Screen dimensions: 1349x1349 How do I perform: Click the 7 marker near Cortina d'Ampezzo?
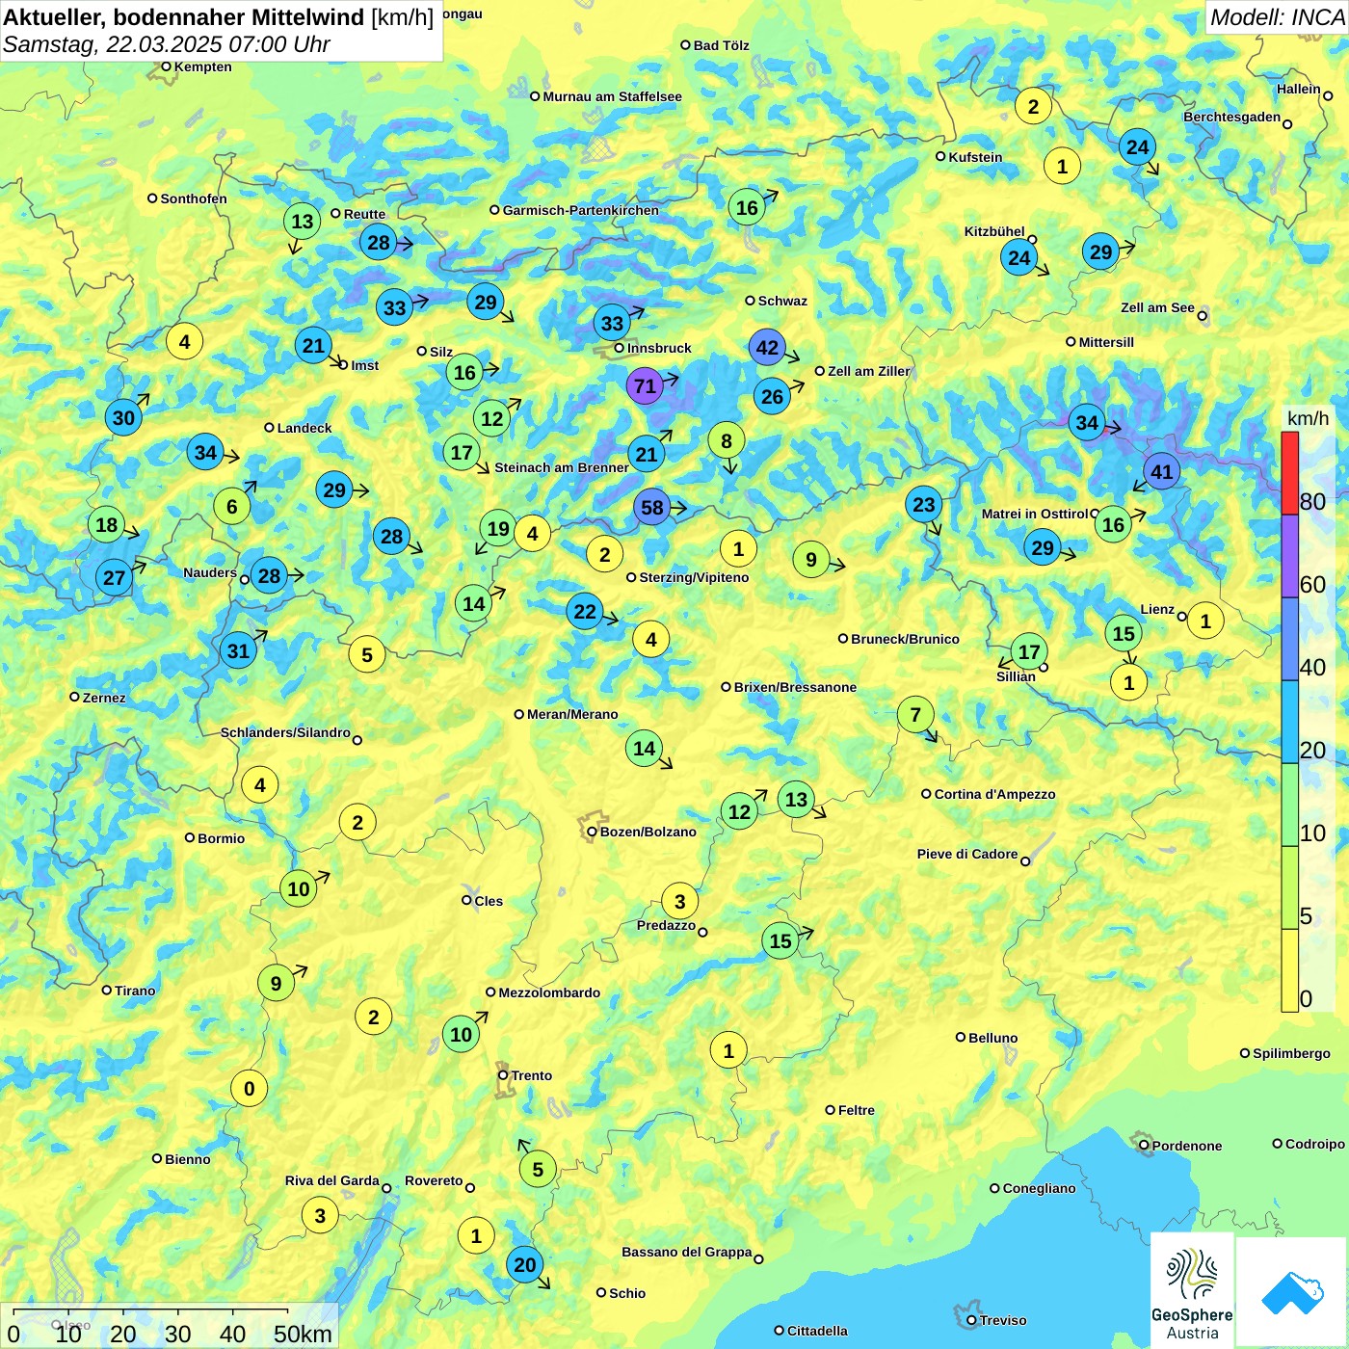[x=915, y=715]
